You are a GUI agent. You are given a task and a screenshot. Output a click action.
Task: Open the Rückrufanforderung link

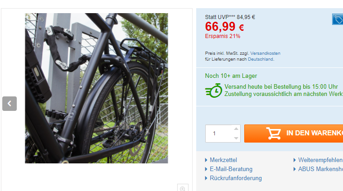point(236,178)
